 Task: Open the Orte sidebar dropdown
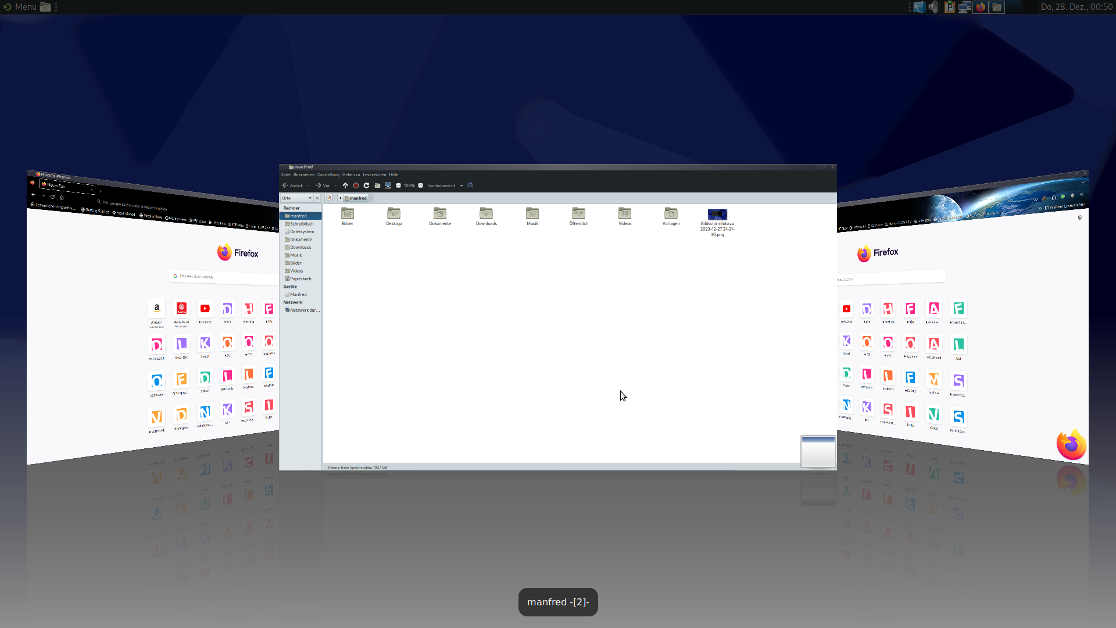tap(310, 198)
